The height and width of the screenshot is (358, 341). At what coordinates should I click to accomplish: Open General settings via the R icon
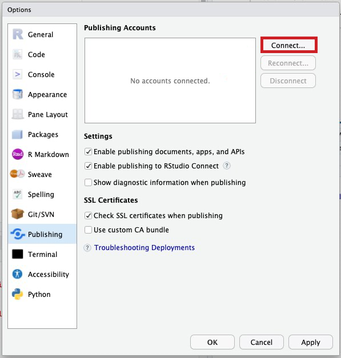18,34
